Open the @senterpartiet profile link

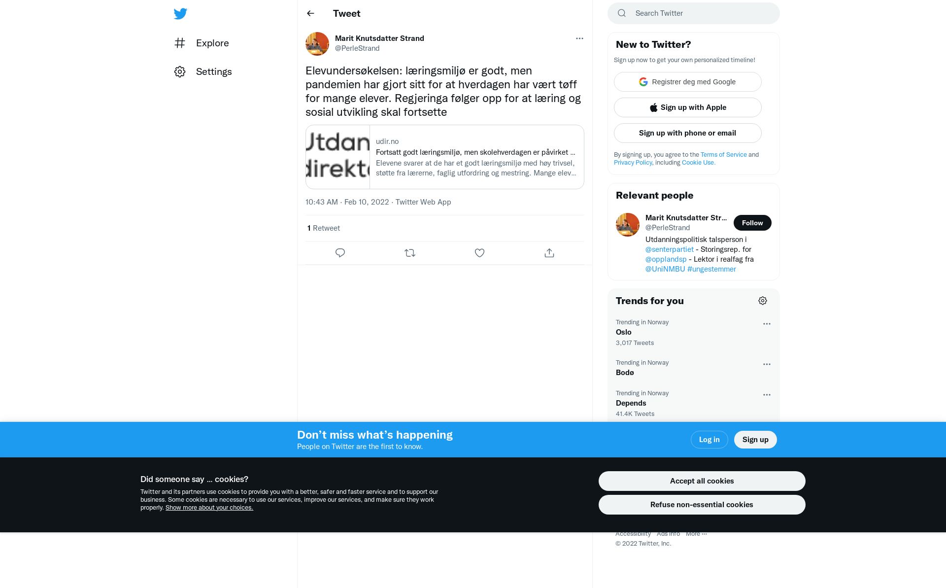[x=669, y=249]
